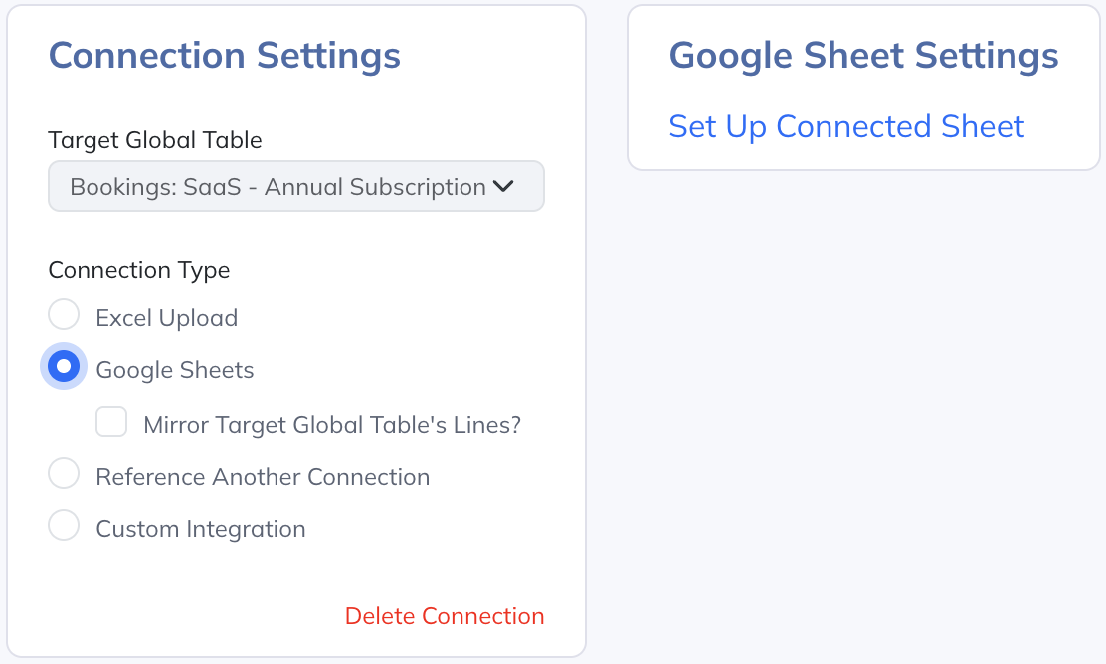Select the Excel Upload radio button
Image resolution: width=1106 pixels, height=664 pixels.
coord(64,315)
